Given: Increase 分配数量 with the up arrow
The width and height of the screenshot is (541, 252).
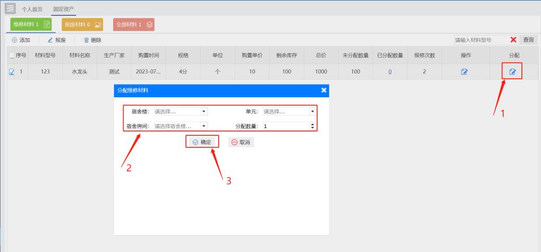Looking at the screenshot, I should [312, 124].
